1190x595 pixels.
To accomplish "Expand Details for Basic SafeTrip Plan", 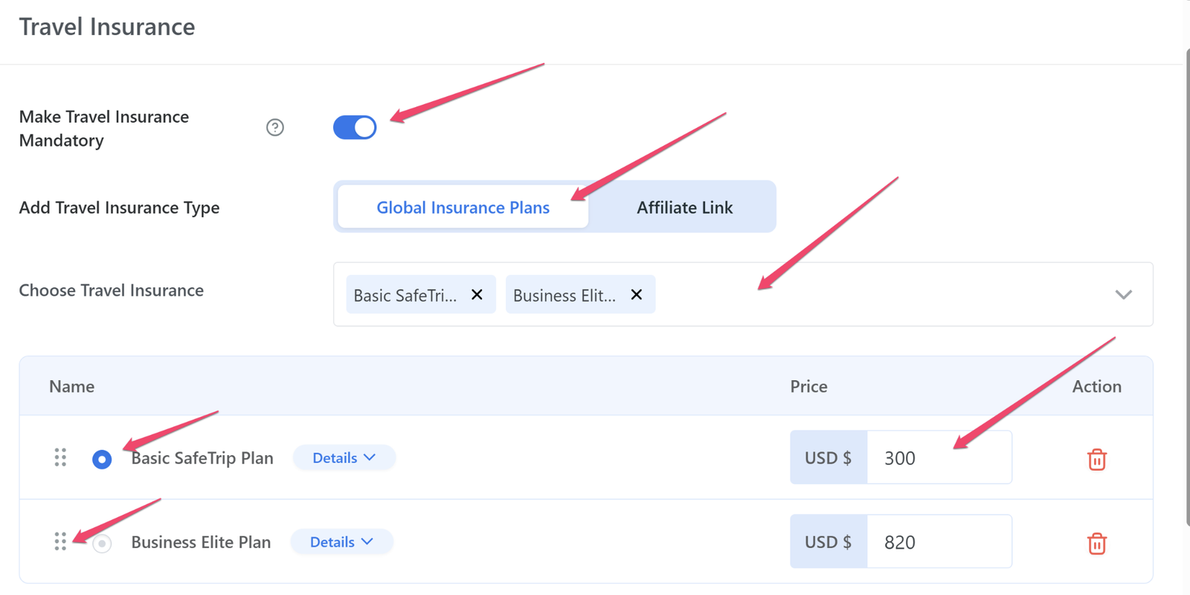I will (344, 458).
